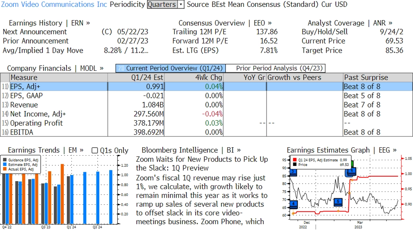This screenshot has height=231, width=413.
Task: Click the EBITDA 398.692M estimate value
Action: (148, 132)
